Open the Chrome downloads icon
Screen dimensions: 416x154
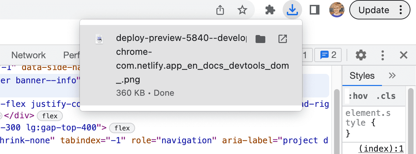292,10
